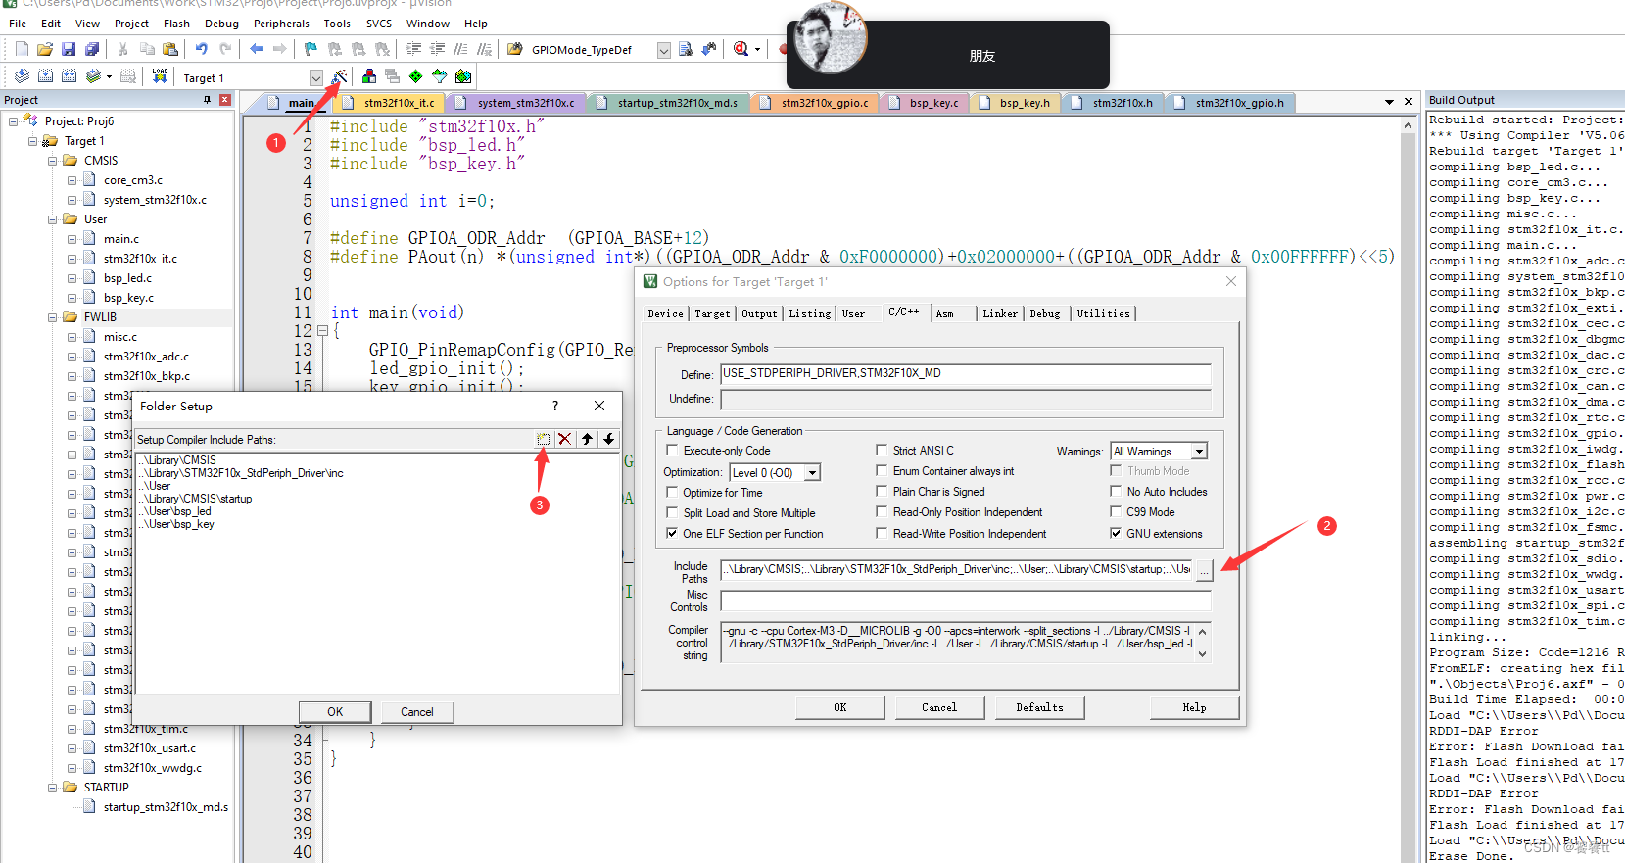The image size is (1625, 863).
Task: Enable Strict ANSI C checkbox
Action: coord(882,451)
